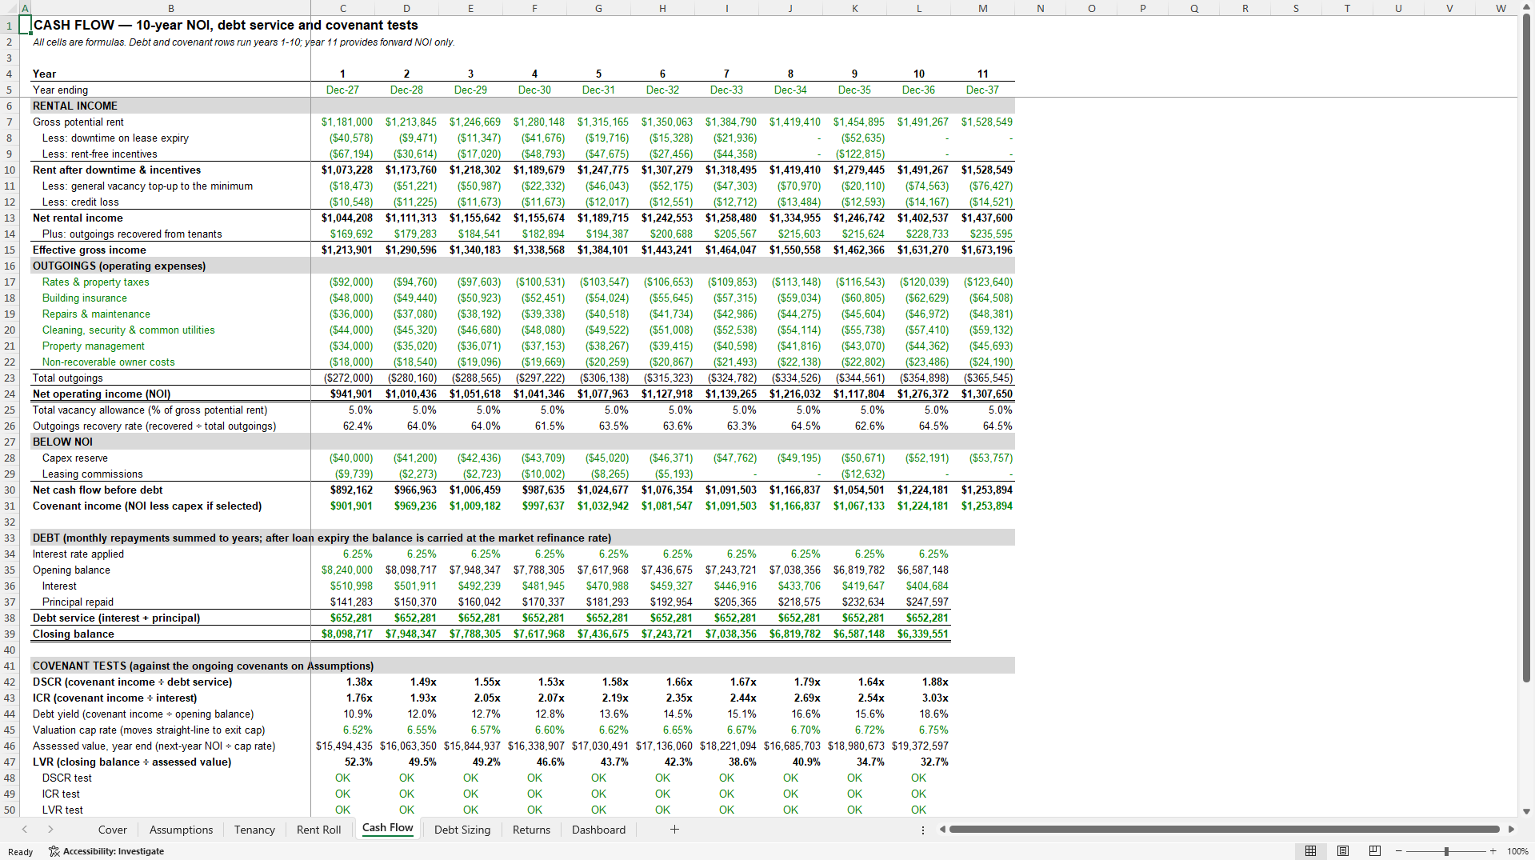The width and height of the screenshot is (1535, 860).
Task: Select Dec-32 year ending cell
Action: [663, 90]
